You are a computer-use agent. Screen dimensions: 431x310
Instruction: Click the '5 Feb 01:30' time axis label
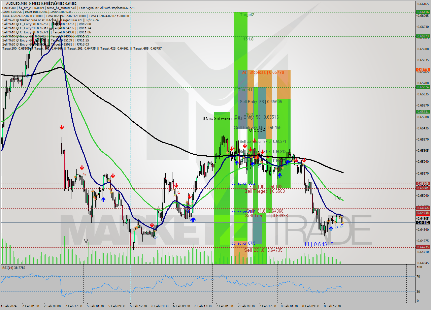click(x=96, y=306)
